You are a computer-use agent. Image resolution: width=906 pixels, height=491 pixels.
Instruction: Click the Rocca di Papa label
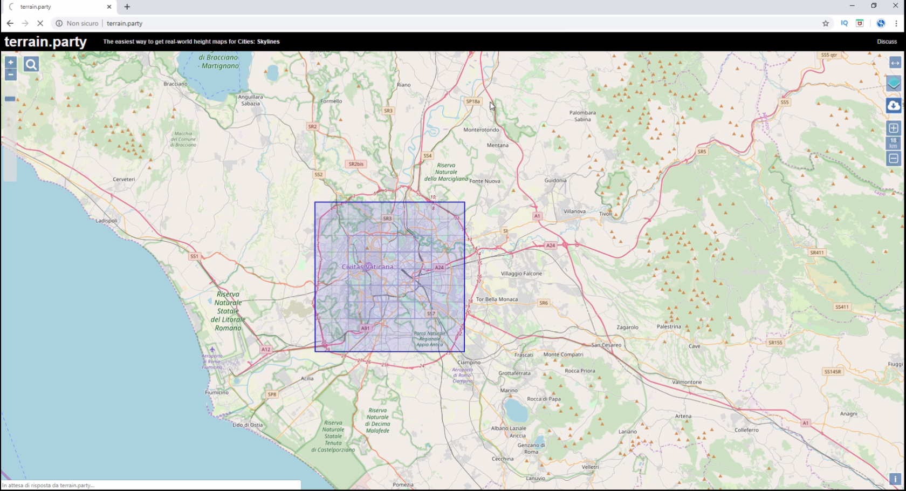544,399
